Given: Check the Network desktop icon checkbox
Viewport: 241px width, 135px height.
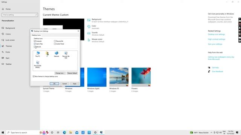Looking at the screenshot, I should click(x=35, y=46).
